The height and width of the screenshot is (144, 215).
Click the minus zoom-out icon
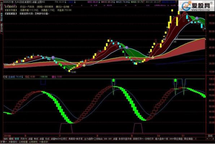pyautogui.click(x=210, y=139)
